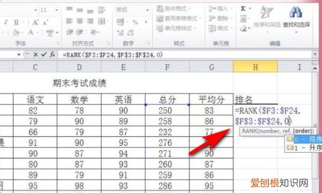The height and width of the screenshot is (193, 322).
Task: Decrease decimal places
Action: coord(130,33)
